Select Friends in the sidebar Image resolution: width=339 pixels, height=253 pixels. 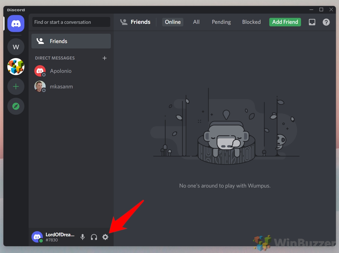coord(71,41)
